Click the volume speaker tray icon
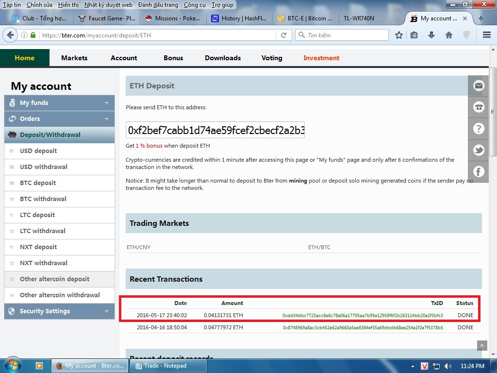 point(448,366)
